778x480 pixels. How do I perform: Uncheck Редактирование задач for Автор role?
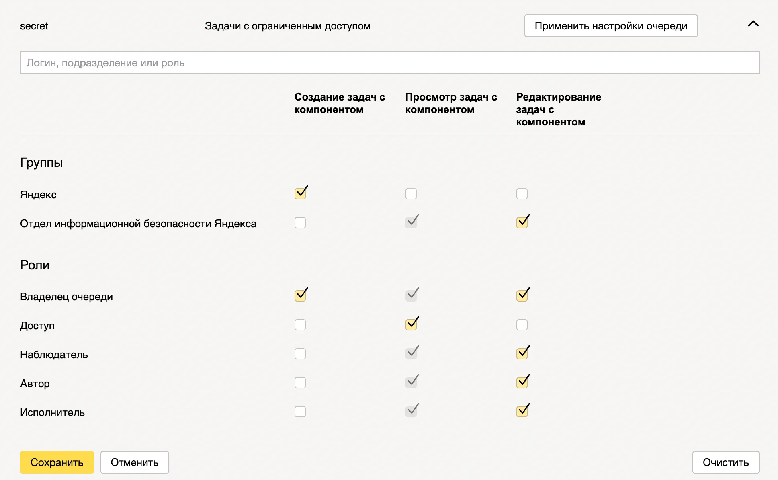522,383
